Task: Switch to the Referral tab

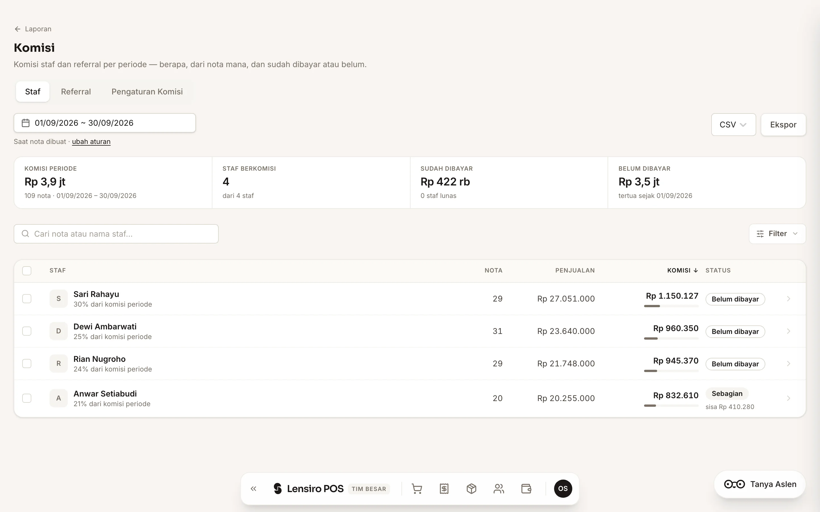Action: tap(76, 91)
